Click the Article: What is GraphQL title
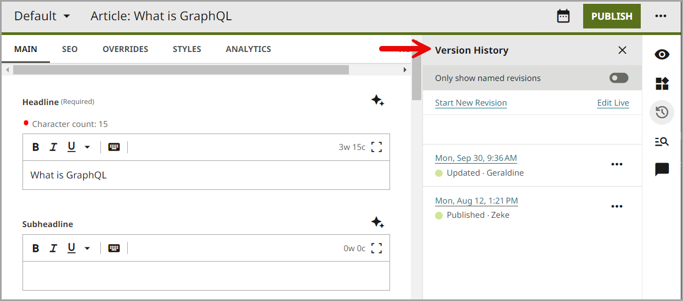Viewport: 683px width, 301px height. 161,16
